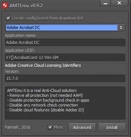The image size is (131, 137).
Task: Click the Application LEID label
Action: click(20, 50)
